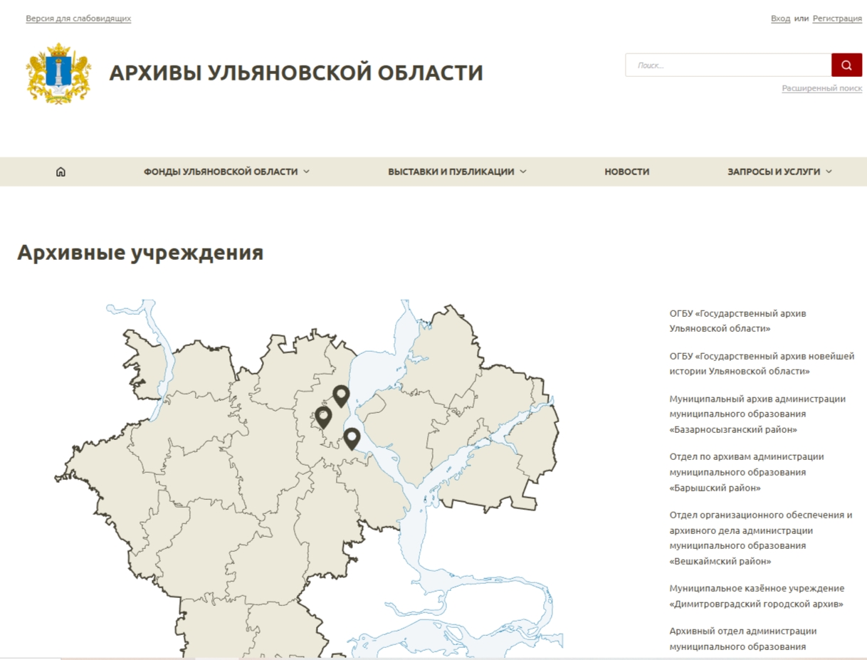
Task: Click the «Регистрация» link
Action: pyautogui.click(x=837, y=19)
